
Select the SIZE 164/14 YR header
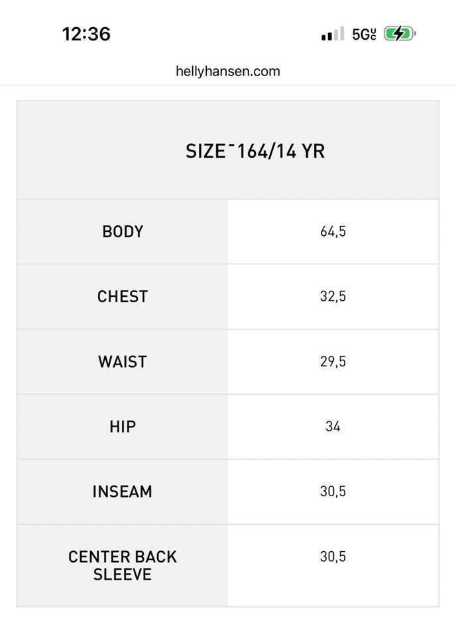[255, 151]
